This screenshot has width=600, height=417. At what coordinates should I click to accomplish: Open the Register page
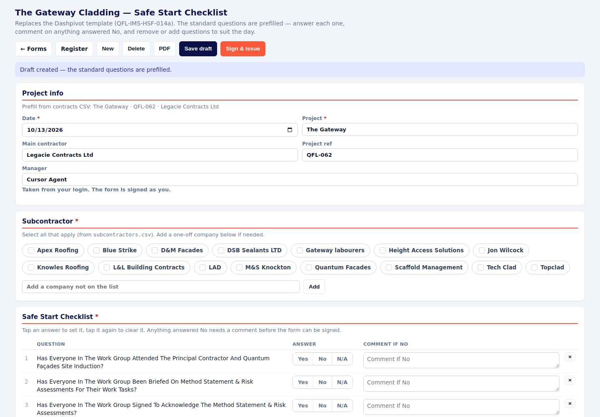pos(74,49)
